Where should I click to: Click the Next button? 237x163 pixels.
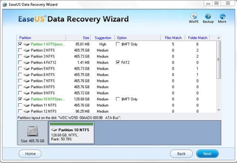point(207,154)
